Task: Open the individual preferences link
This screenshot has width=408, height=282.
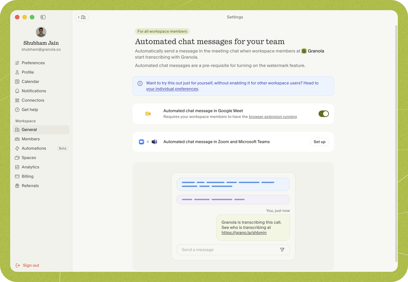Action: pyautogui.click(x=172, y=89)
